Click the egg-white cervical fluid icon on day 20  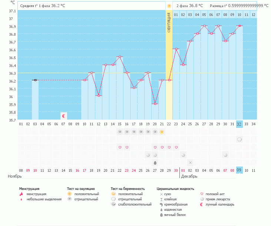155,162
